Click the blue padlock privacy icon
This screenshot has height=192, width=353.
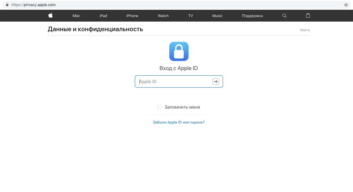(179, 51)
